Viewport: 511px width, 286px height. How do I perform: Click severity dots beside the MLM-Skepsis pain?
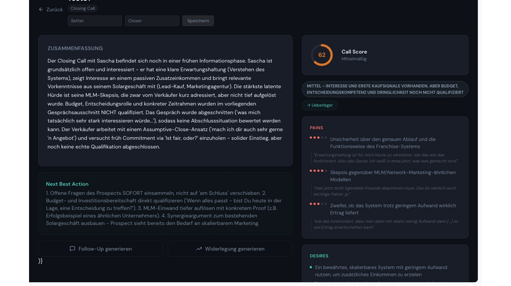(x=318, y=171)
